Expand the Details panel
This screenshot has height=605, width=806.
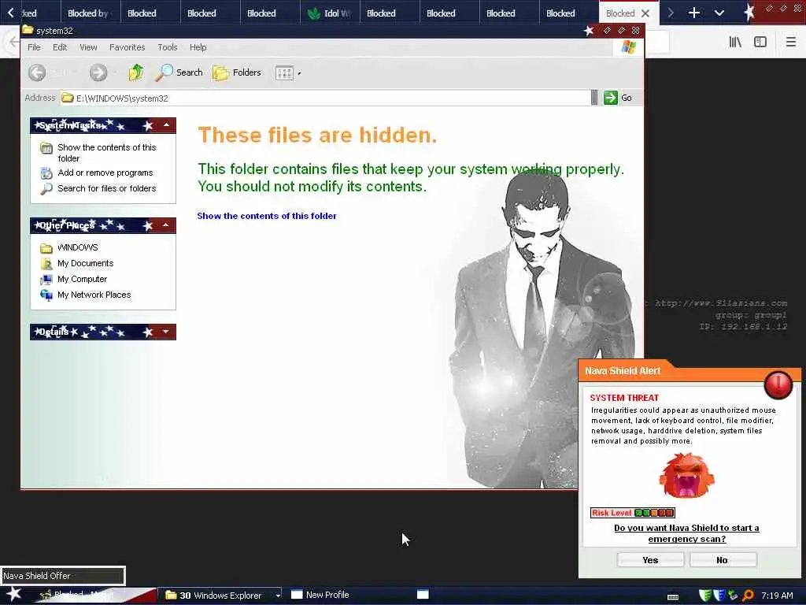tap(166, 332)
